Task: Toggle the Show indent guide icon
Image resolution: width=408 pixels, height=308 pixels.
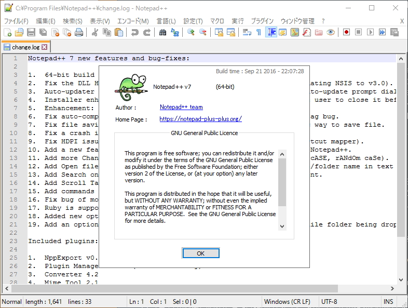Action: coord(271,32)
